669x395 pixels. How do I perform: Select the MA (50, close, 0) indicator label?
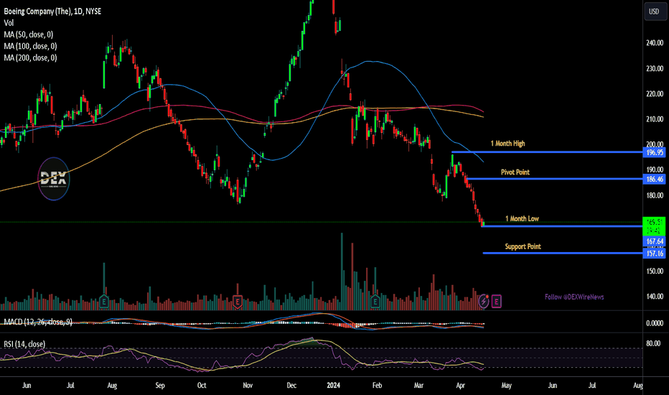click(29, 34)
